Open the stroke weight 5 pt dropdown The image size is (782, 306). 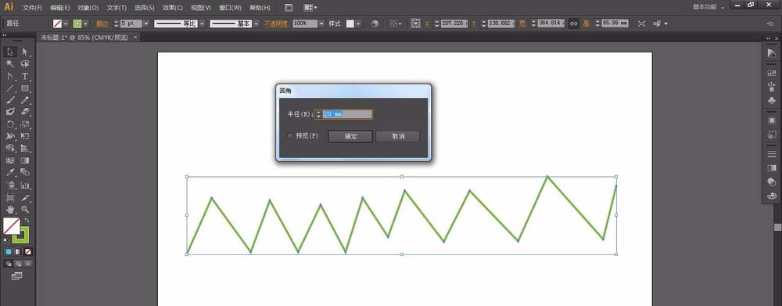coord(146,23)
